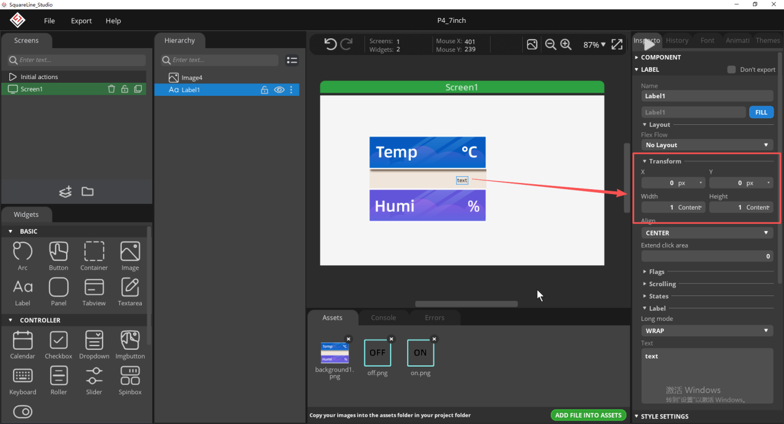The height and width of the screenshot is (424, 784).
Task: Open the folder icon in the Screens panel
Action: [87, 192]
